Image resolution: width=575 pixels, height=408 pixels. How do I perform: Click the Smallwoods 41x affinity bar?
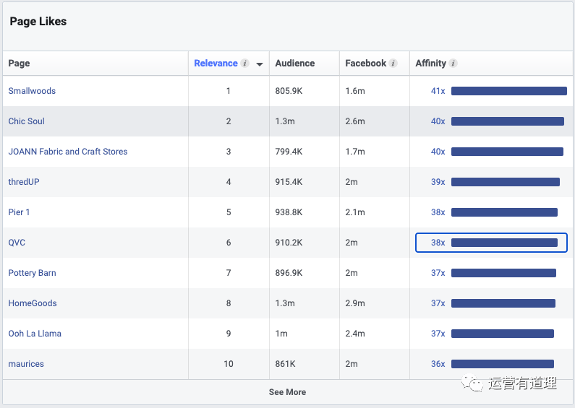pos(508,91)
